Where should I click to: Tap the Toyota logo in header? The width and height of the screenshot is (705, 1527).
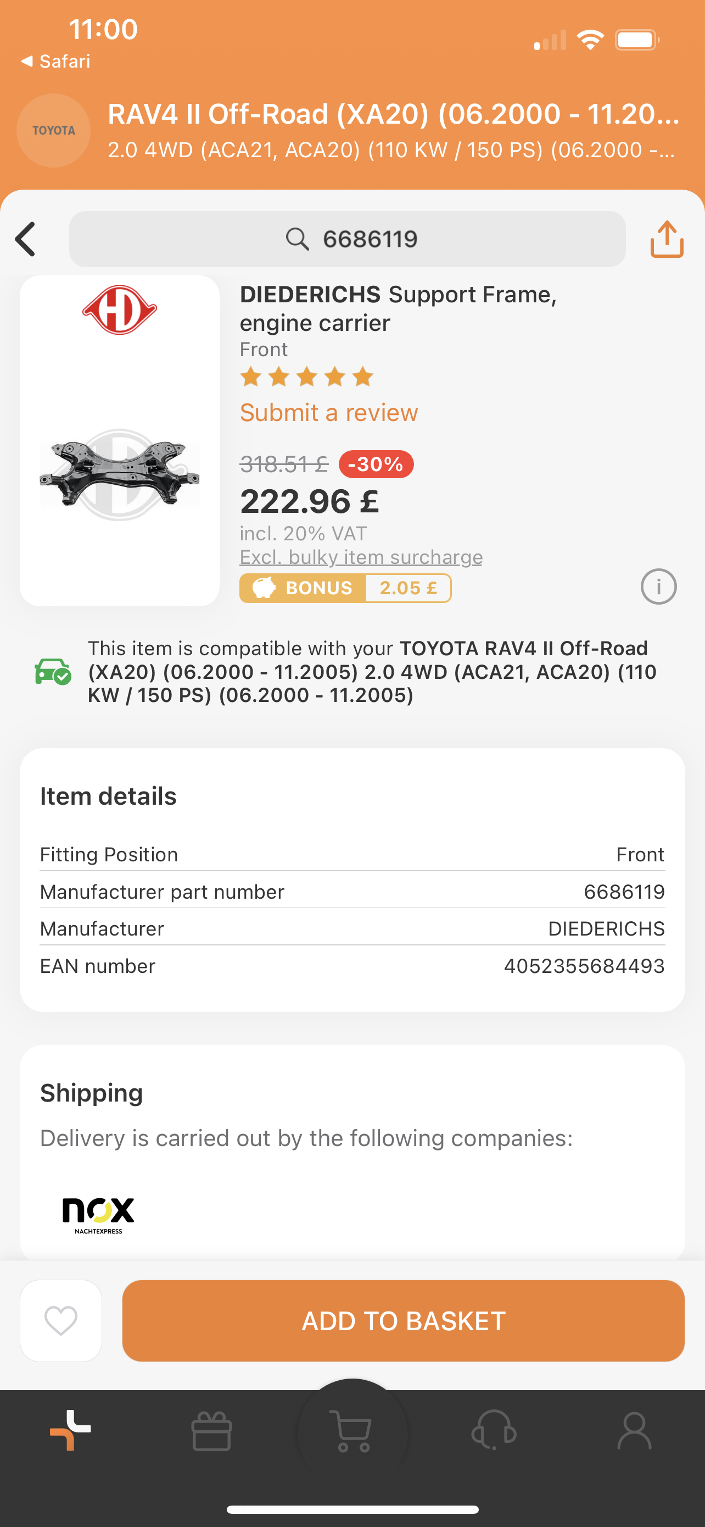(53, 130)
